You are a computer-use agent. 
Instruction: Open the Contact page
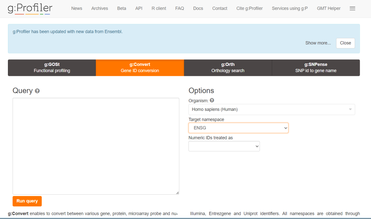coord(220,9)
